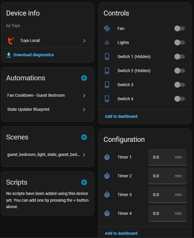
Task: Click the fan icon in Controls
Action: click(x=107, y=28)
